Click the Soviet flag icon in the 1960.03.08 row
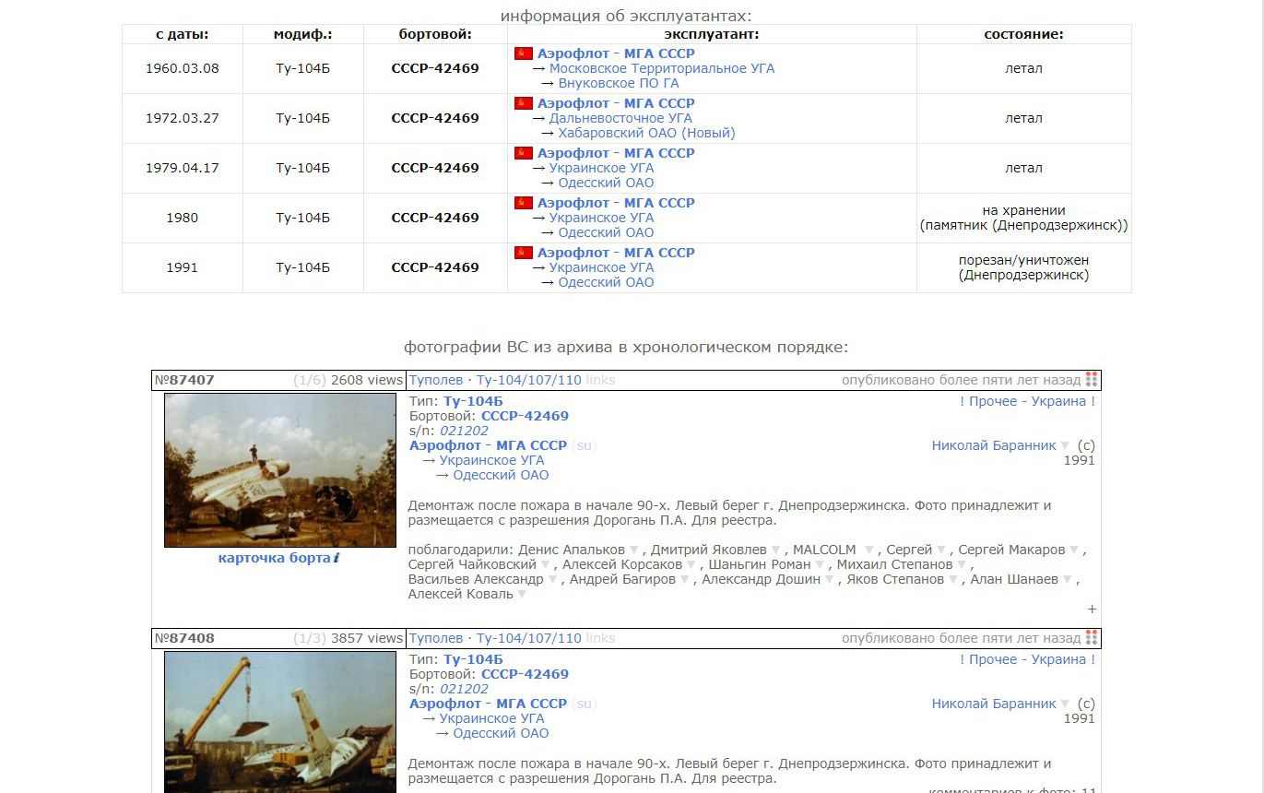This screenshot has width=1264, height=793. point(523,53)
